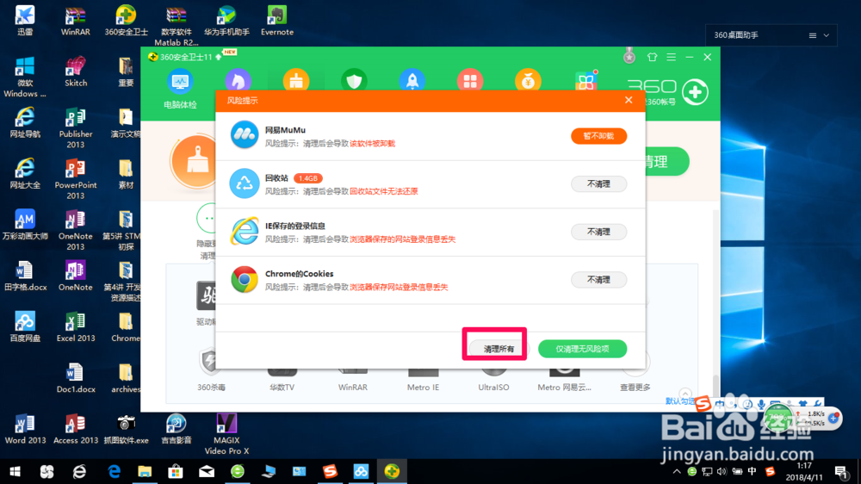
Task: Click the medal icon in 360 title bar
Action: tap(629, 56)
